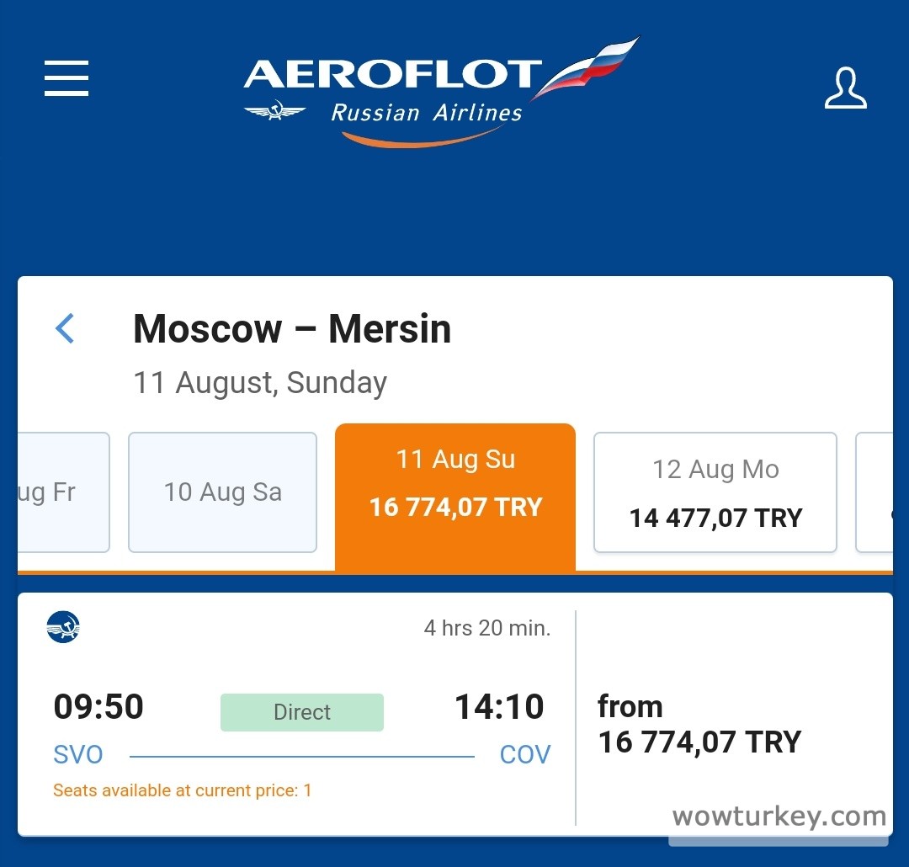909x867 pixels.
Task: Click the seats available at current price notice
Action: pyautogui.click(x=182, y=790)
